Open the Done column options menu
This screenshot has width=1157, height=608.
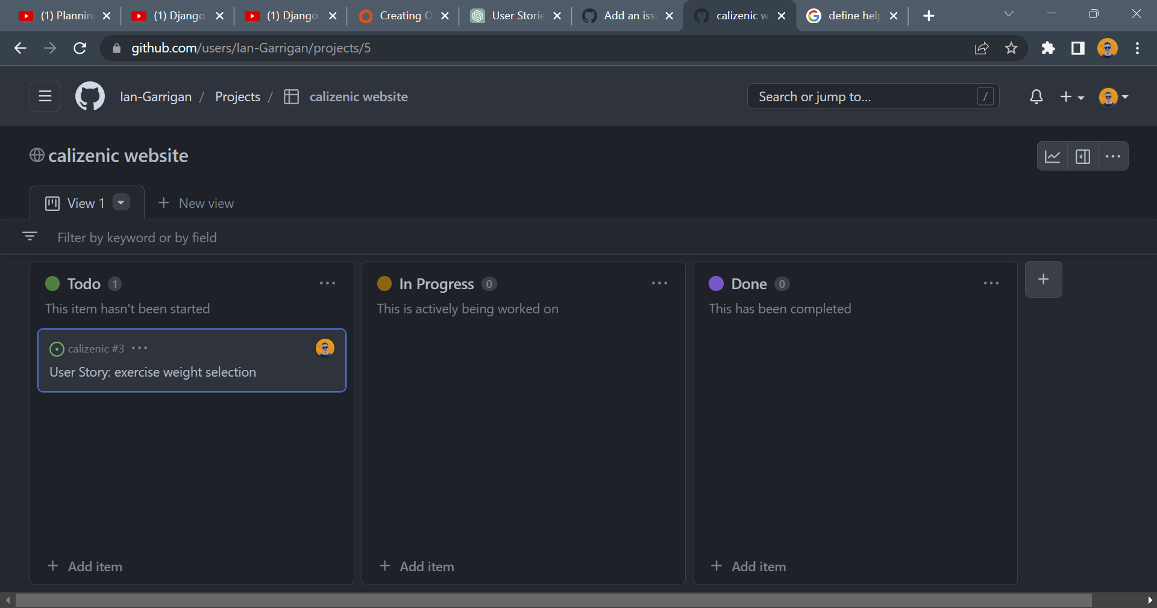[991, 283]
